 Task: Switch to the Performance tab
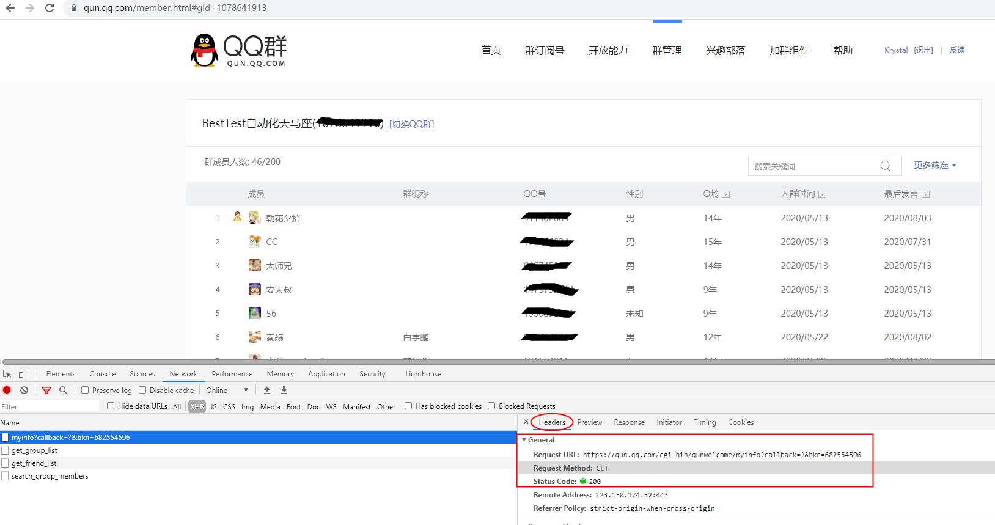[x=232, y=373]
